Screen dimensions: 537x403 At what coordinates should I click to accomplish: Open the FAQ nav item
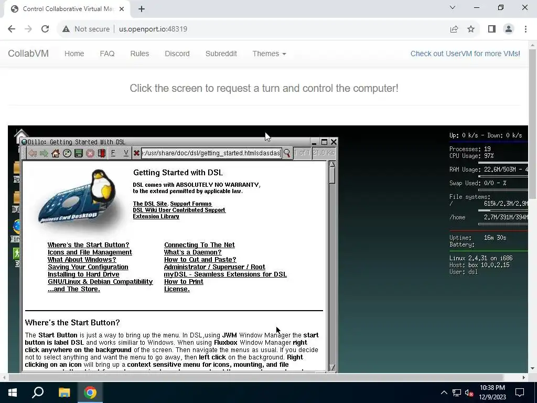[x=107, y=54]
